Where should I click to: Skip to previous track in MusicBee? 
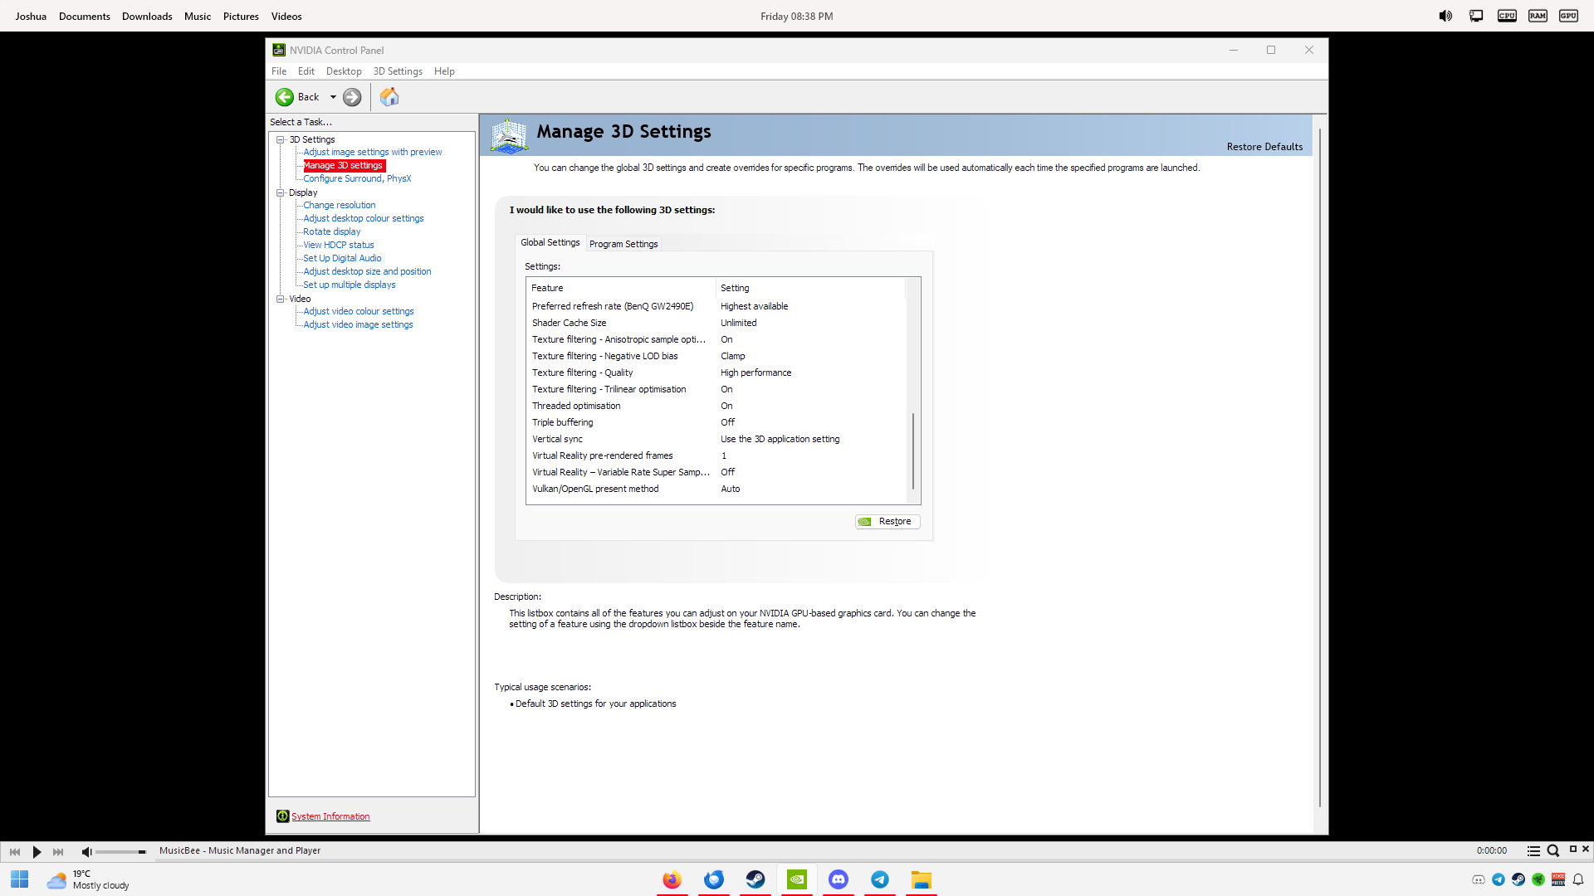click(x=15, y=851)
